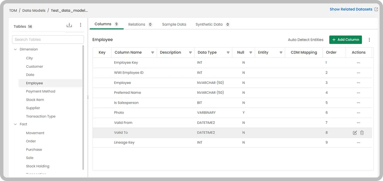Filter by Null header icon
The height and width of the screenshot is (181, 383).
click(x=251, y=52)
